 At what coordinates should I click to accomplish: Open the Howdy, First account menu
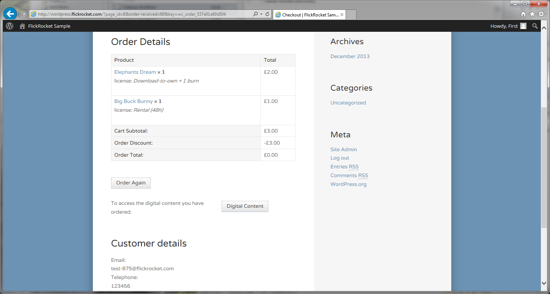click(x=504, y=26)
